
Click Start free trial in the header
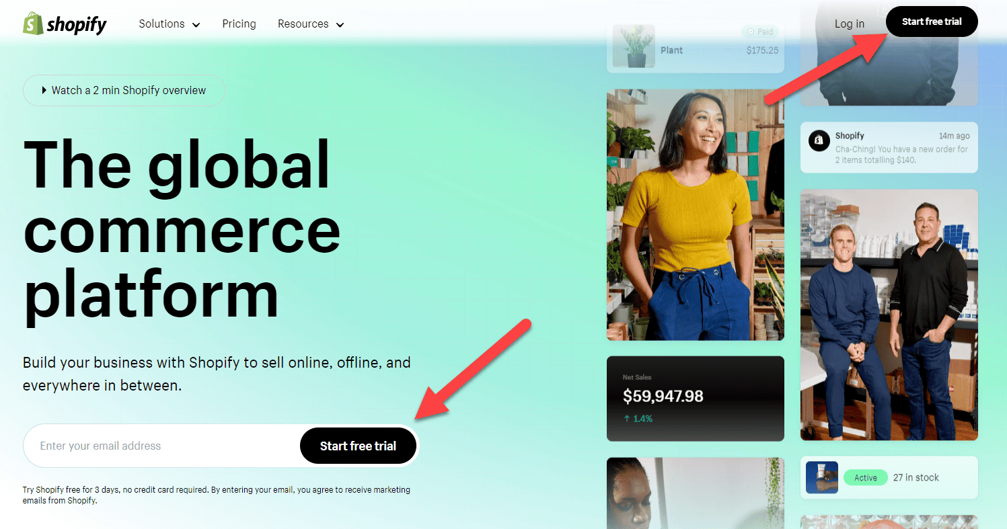pyautogui.click(x=932, y=21)
